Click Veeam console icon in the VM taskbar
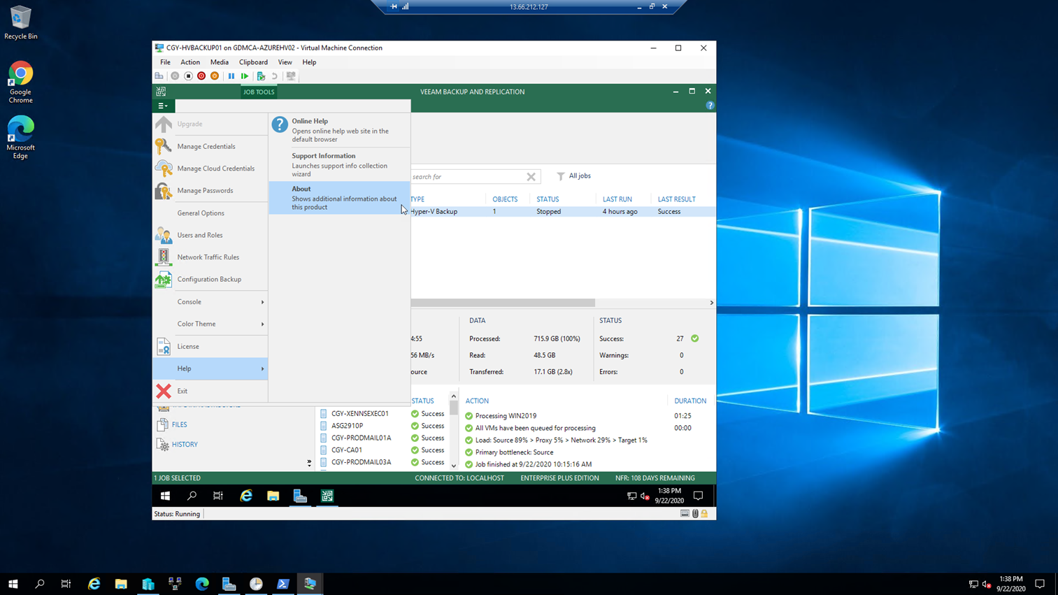The image size is (1058, 595). click(x=327, y=496)
